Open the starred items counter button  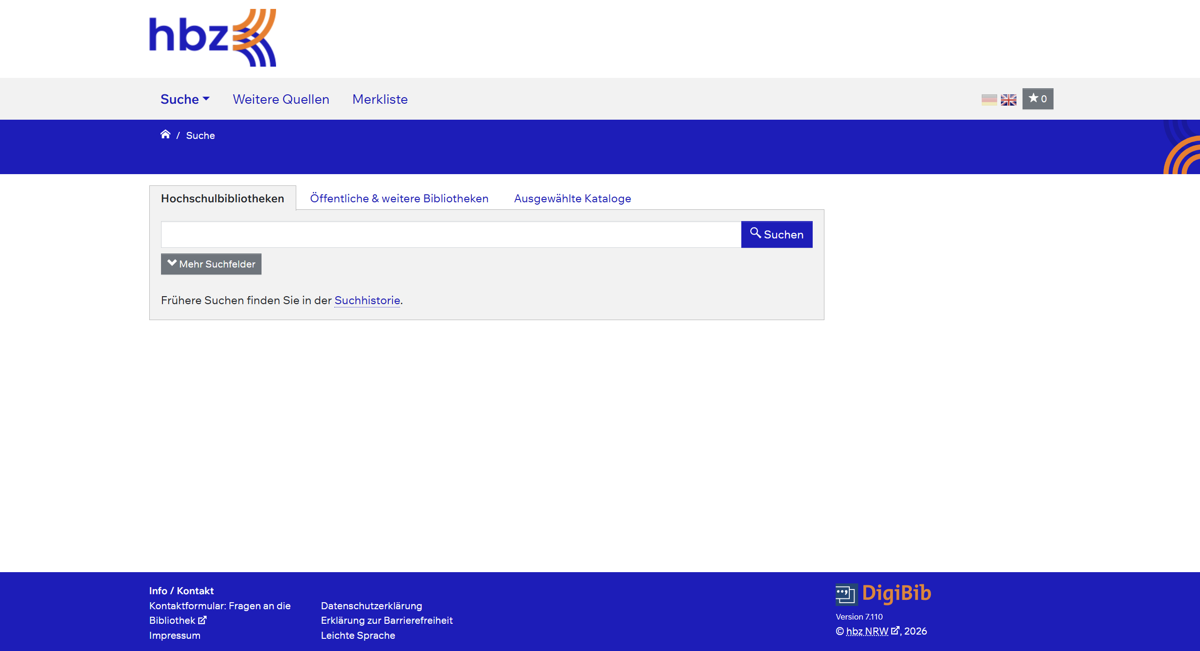[1038, 99]
